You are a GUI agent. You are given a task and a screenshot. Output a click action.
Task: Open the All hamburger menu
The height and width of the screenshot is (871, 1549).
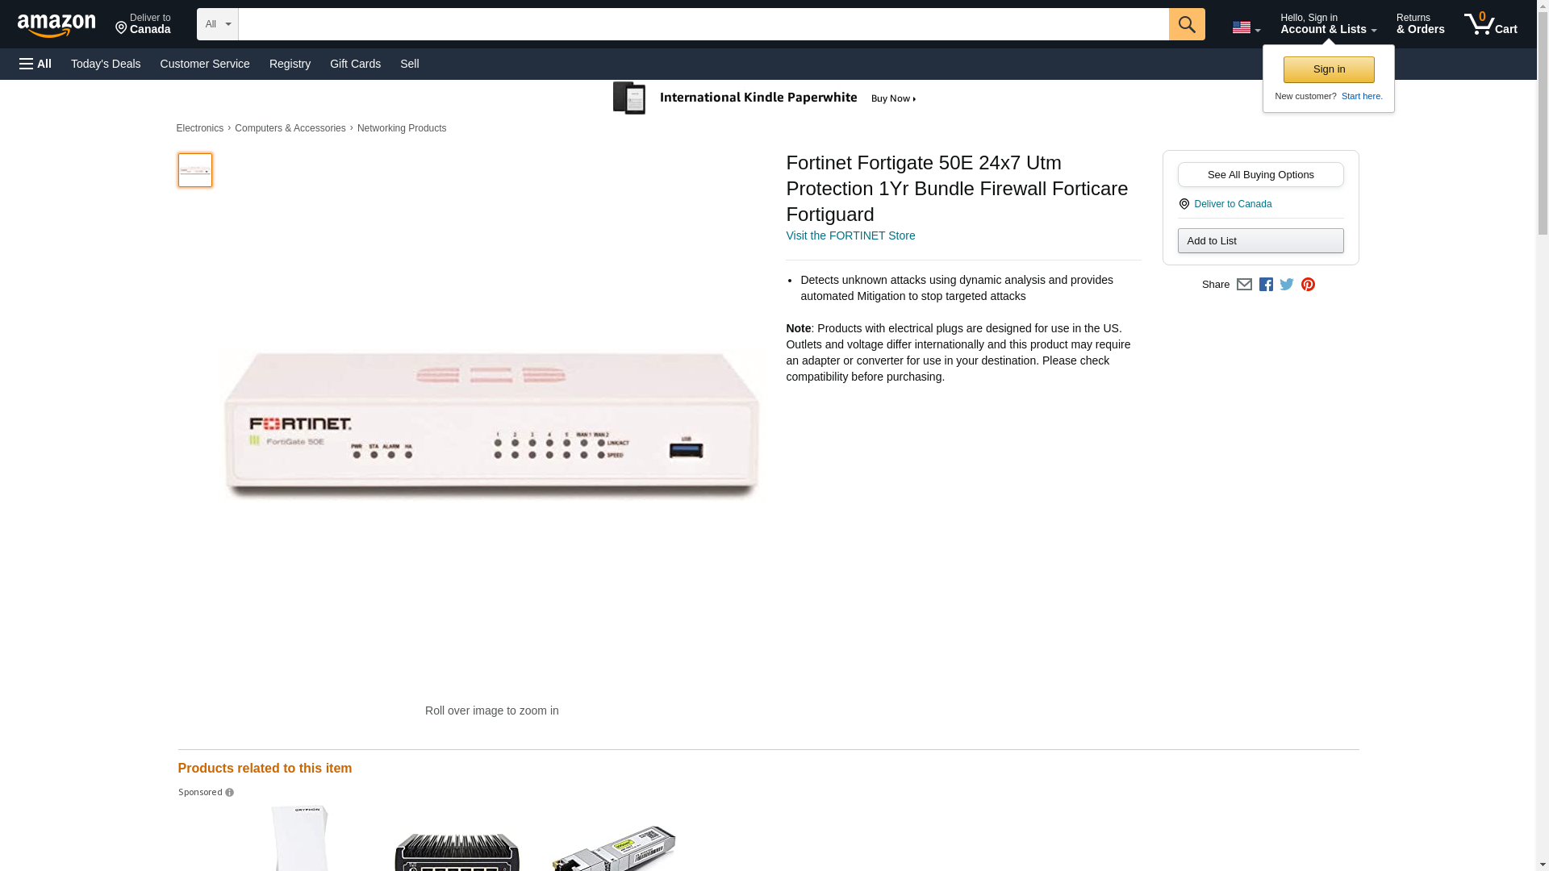[x=35, y=64]
